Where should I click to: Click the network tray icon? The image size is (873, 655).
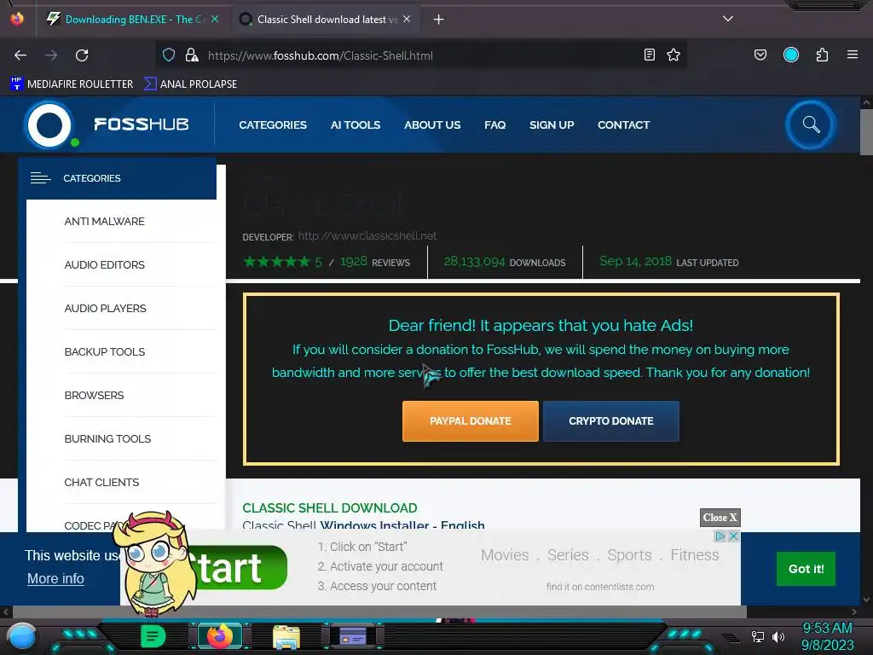tap(758, 636)
